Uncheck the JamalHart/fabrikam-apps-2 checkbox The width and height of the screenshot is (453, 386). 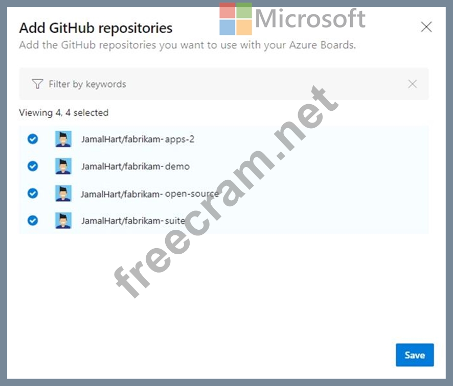(33, 139)
